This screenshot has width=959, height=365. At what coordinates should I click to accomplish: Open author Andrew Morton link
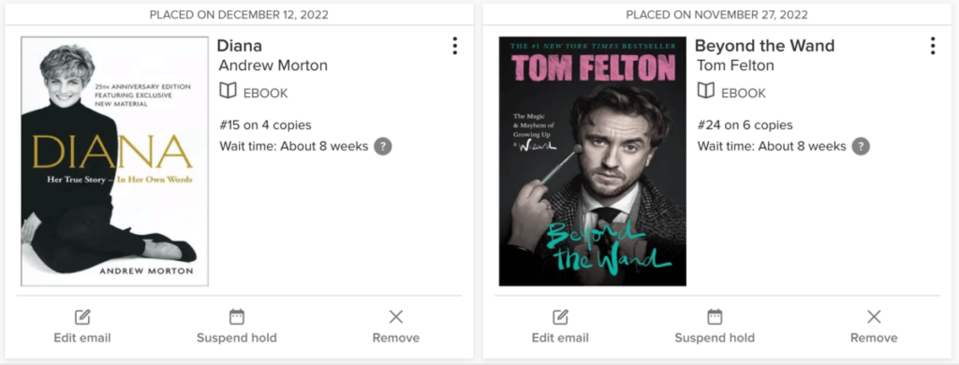(x=273, y=66)
